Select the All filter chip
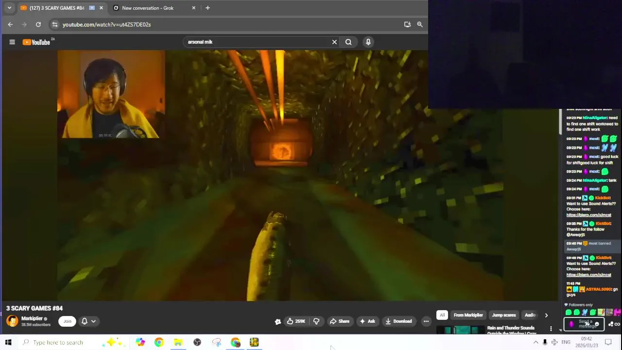The width and height of the screenshot is (622, 350). pyautogui.click(x=442, y=315)
